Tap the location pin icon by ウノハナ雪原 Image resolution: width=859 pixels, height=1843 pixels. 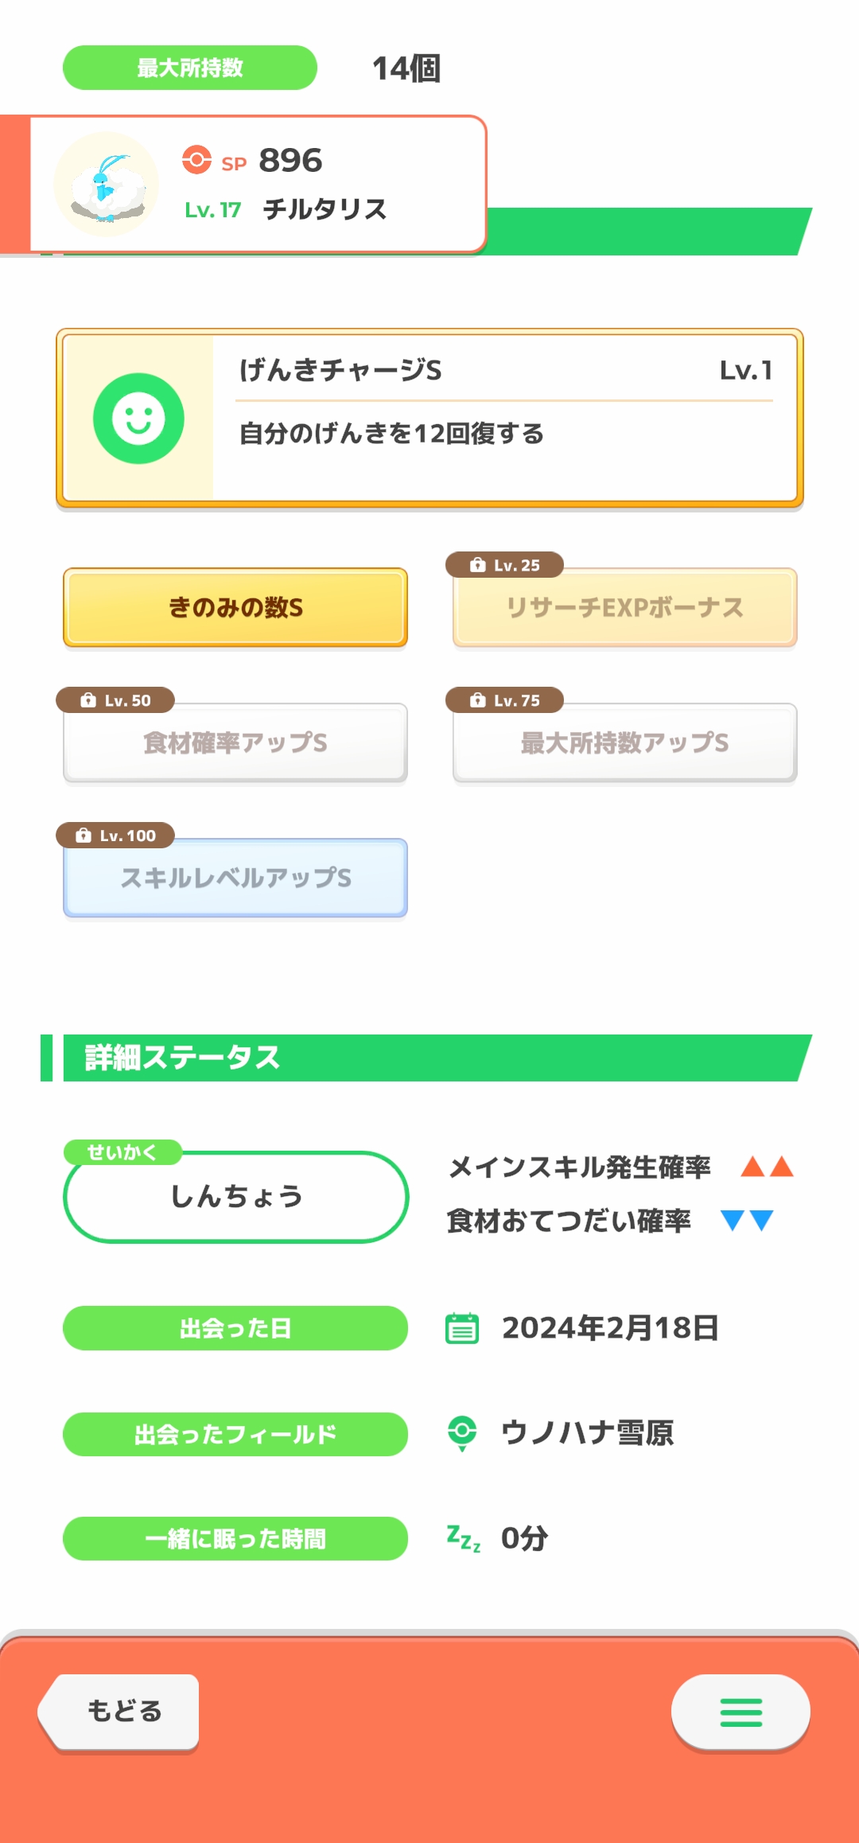pos(462,1433)
